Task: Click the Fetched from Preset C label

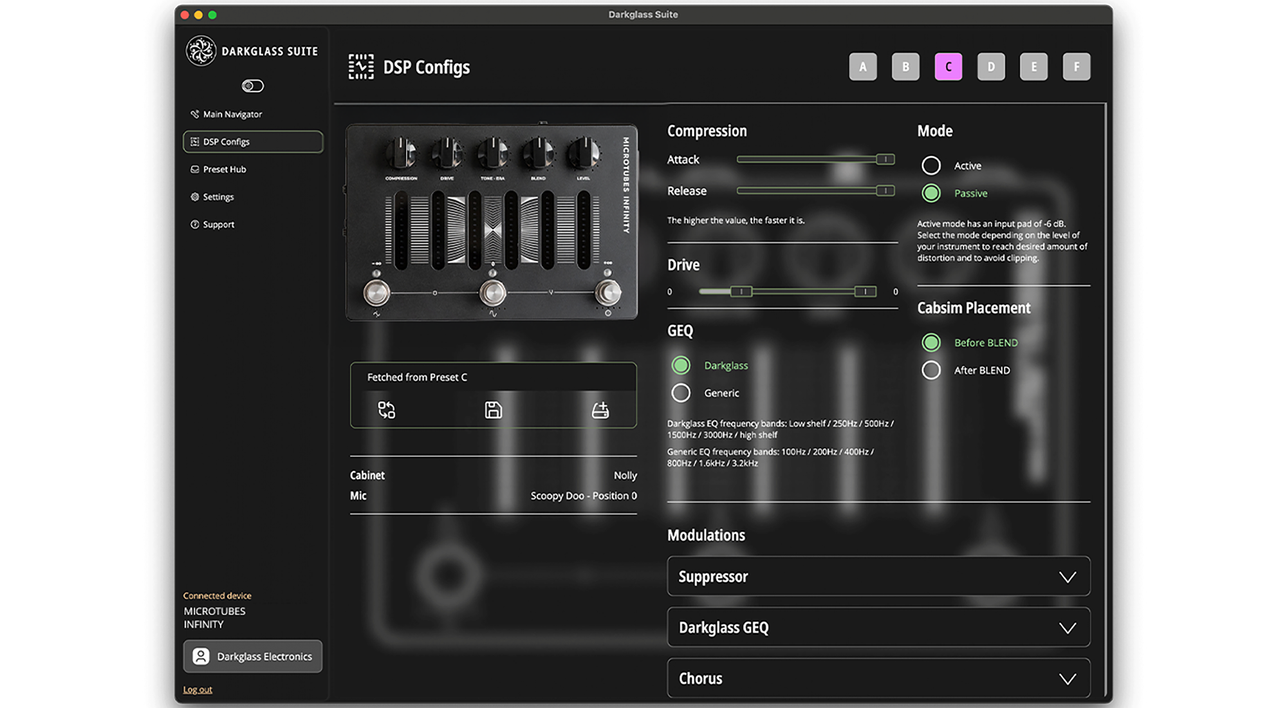Action: pos(417,377)
